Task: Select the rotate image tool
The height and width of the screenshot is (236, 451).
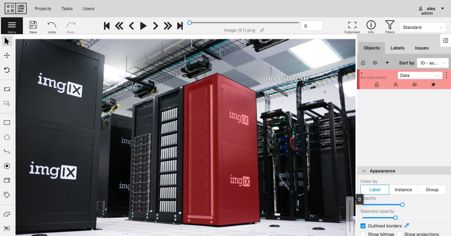Action: coord(7,70)
